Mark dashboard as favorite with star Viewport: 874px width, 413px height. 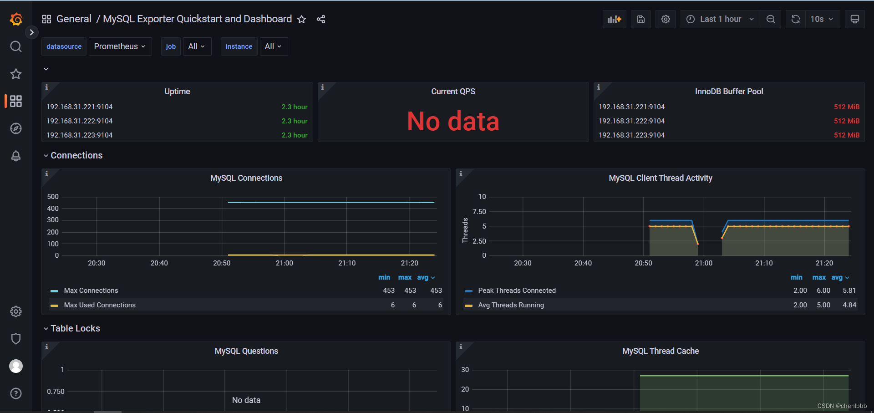click(x=301, y=19)
